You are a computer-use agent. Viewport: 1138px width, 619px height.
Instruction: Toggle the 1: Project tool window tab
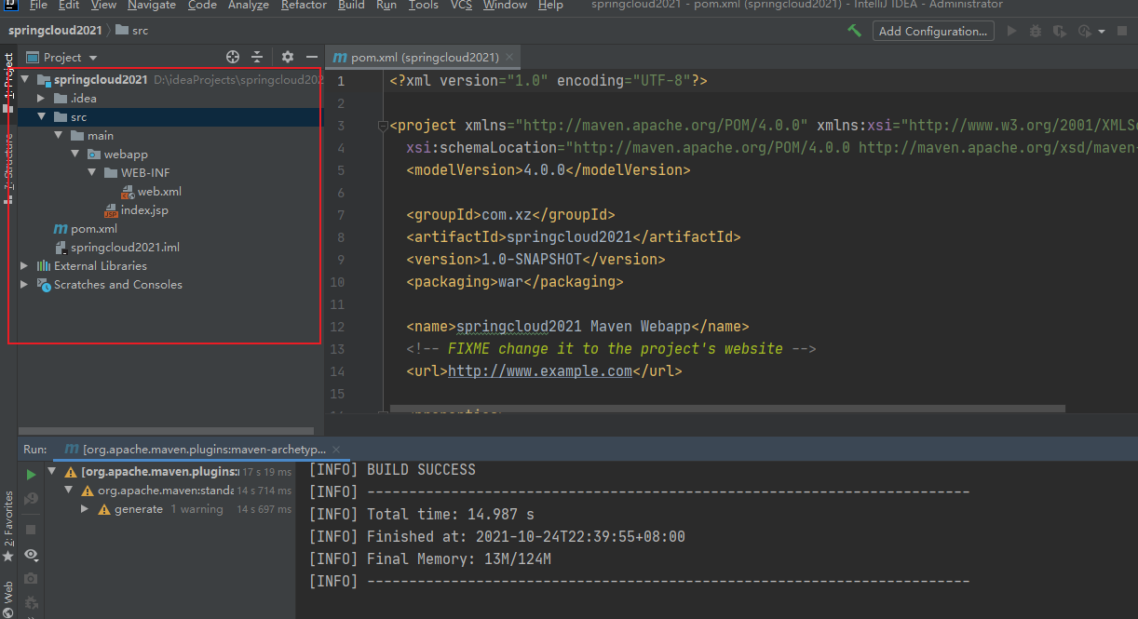[x=8, y=76]
